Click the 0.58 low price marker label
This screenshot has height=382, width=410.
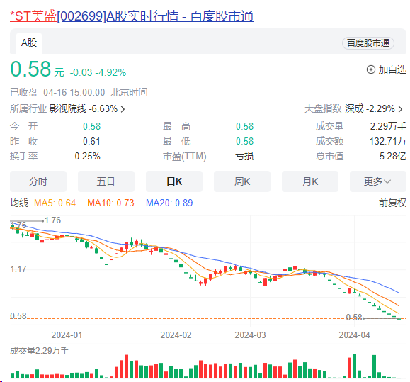click(354, 318)
